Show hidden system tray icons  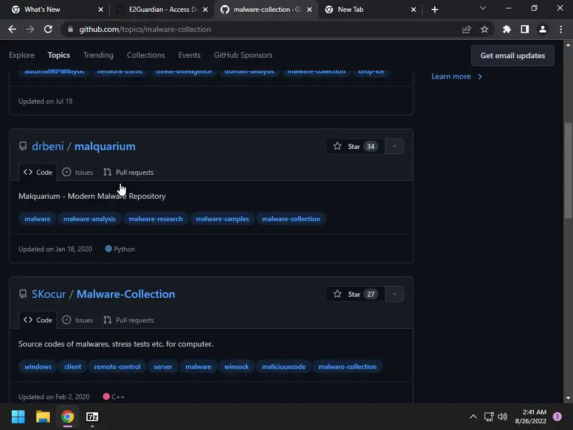pyautogui.click(x=473, y=417)
